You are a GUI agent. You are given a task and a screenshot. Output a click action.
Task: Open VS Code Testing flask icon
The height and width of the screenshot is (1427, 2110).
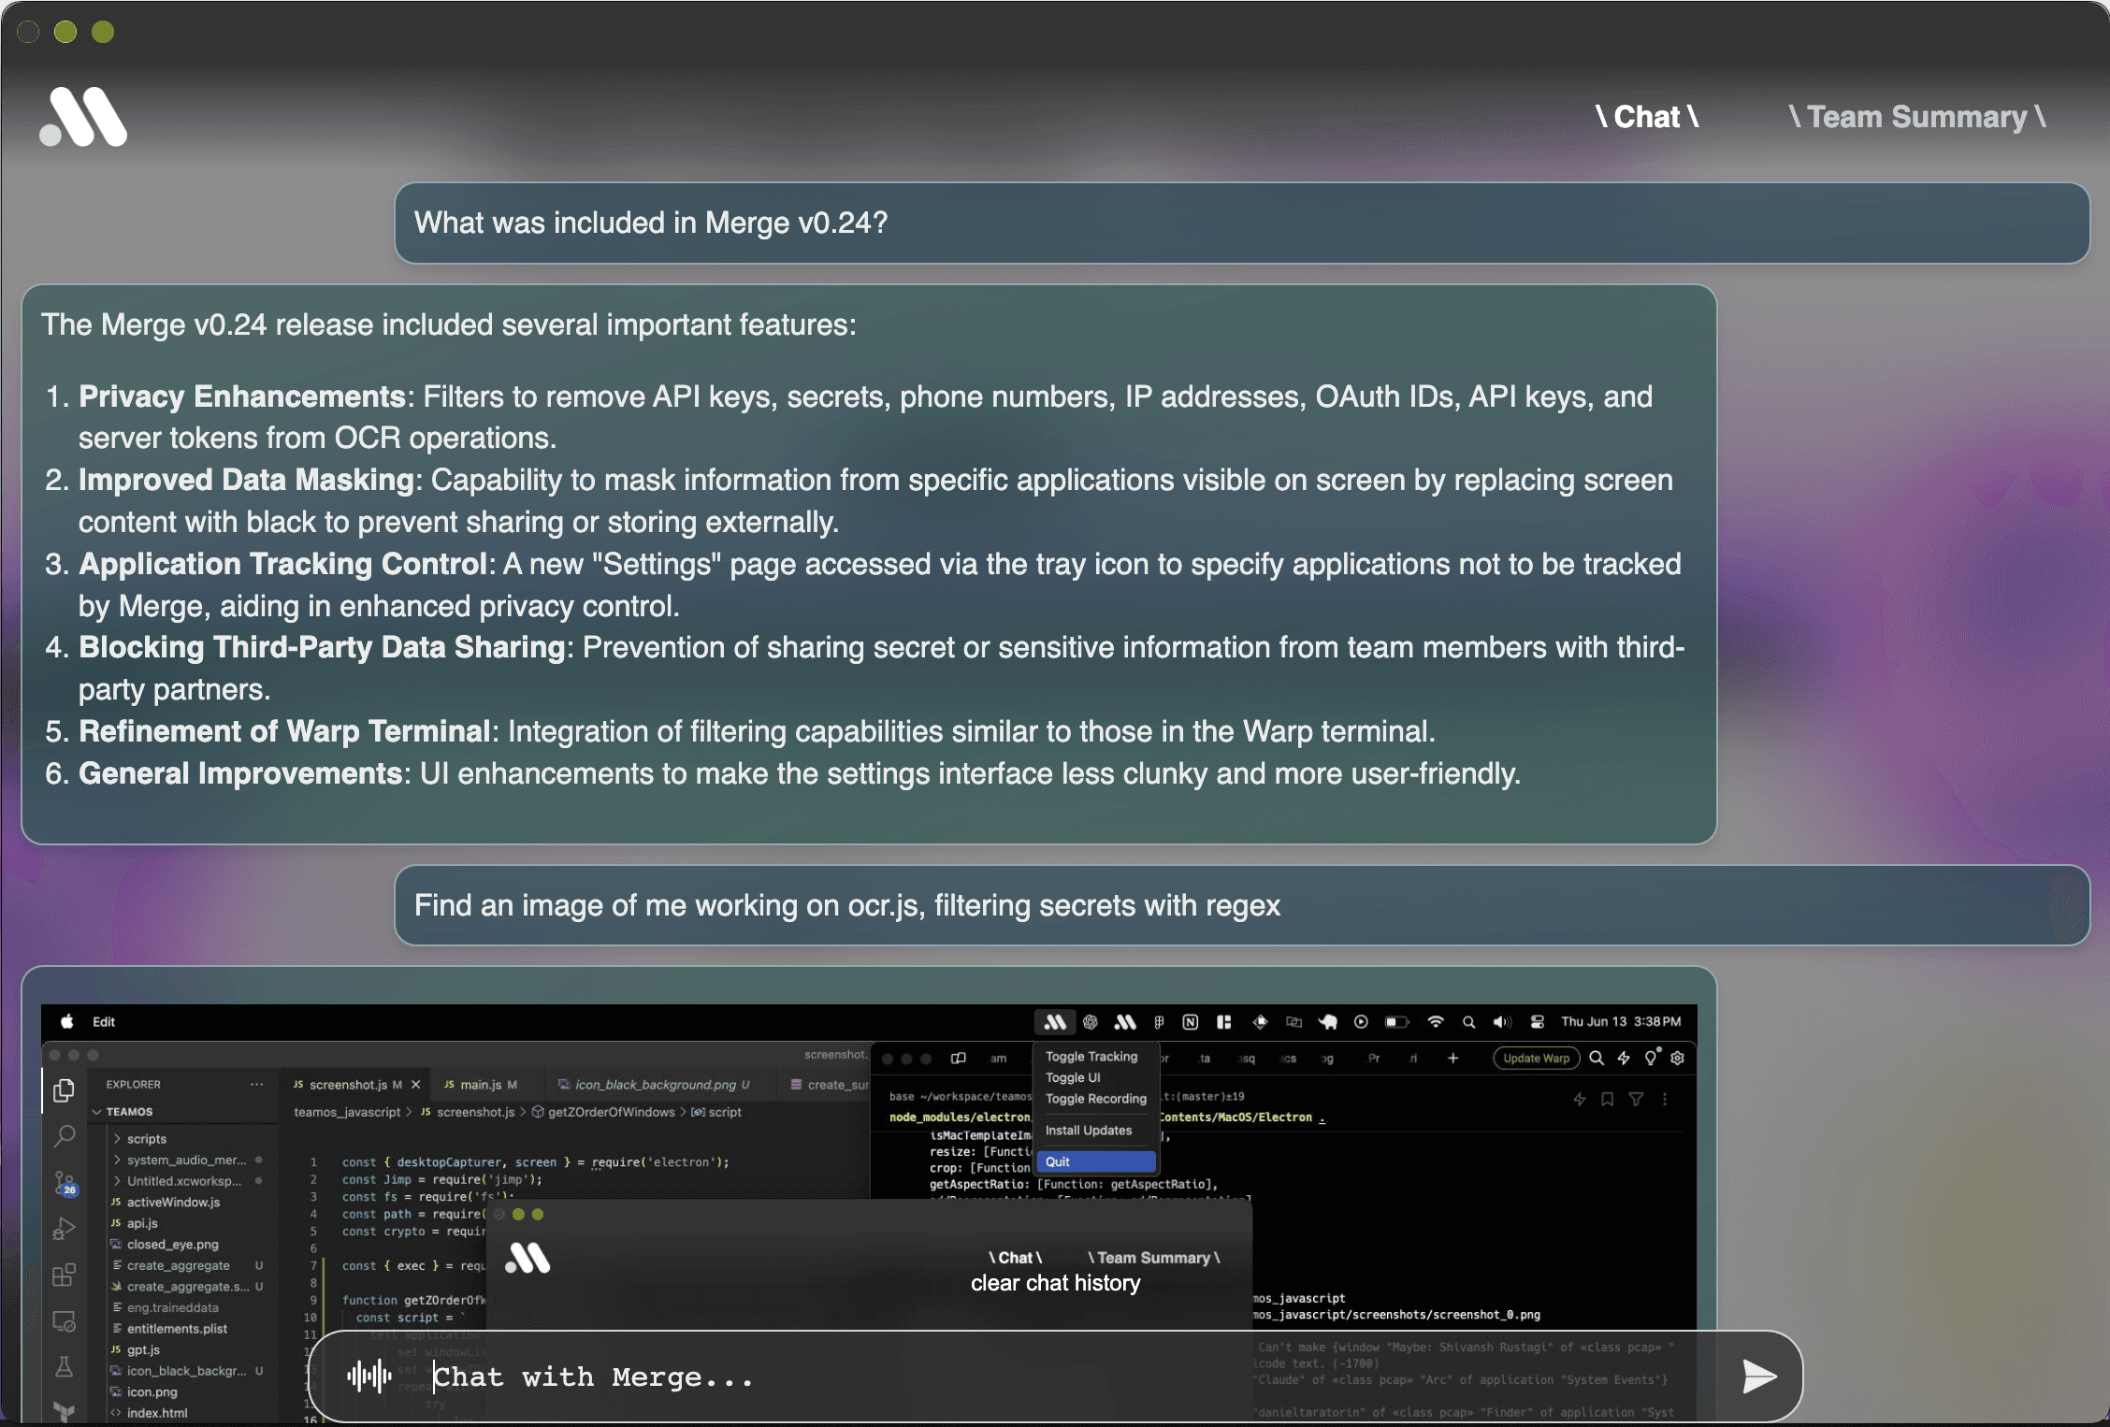[x=64, y=1367]
